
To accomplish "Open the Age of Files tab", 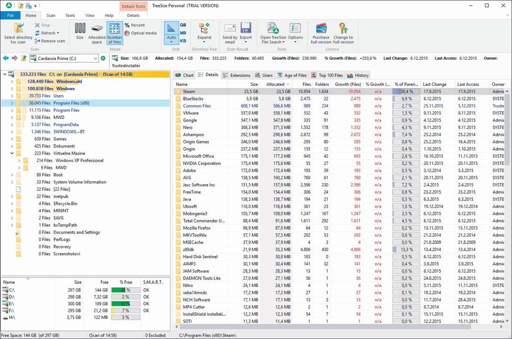I will click(x=292, y=75).
